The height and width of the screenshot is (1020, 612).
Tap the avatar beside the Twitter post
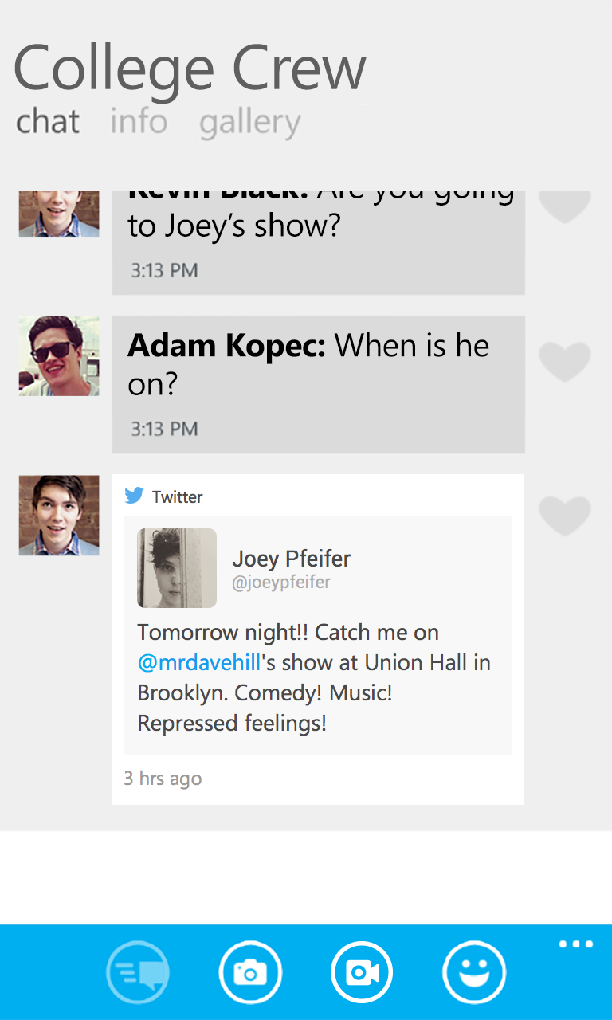click(59, 515)
